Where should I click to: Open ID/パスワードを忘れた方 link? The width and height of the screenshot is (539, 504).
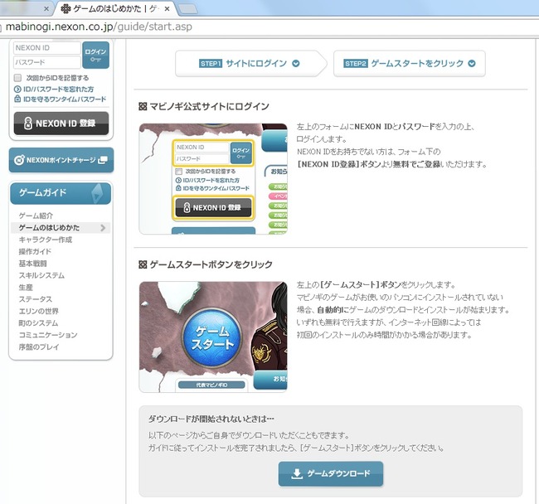point(58,90)
